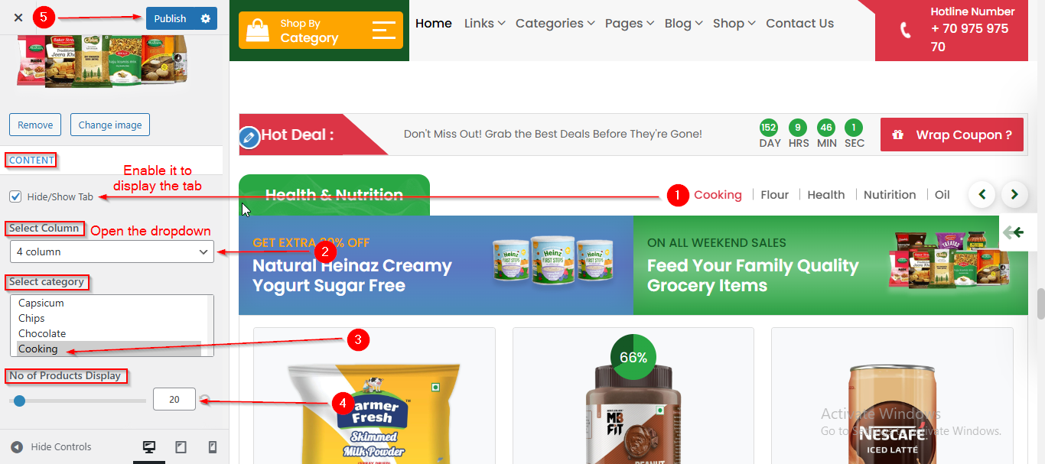This screenshot has height=464, width=1045.
Task: Open the Contact Us menu item
Action: coord(799,24)
